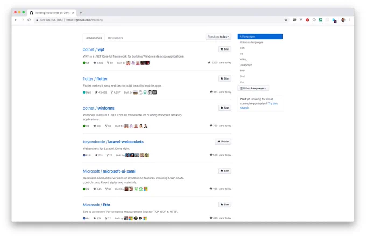
Task: Click first contributor avatar of dotnet/wpf
Action: coord(129,63)
